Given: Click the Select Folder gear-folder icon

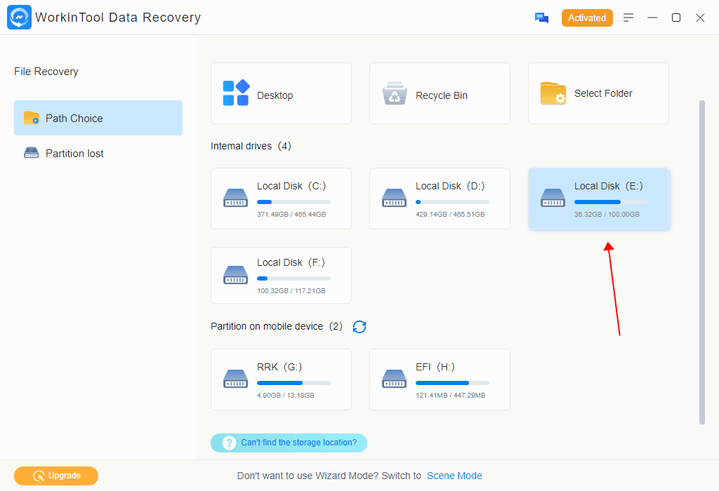Looking at the screenshot, I should click(x=553, y=93).
